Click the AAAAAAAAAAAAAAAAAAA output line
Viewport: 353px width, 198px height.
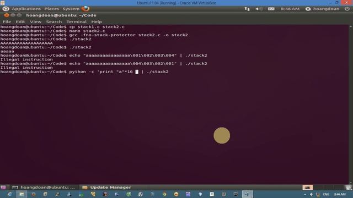(x=26, y=43)
